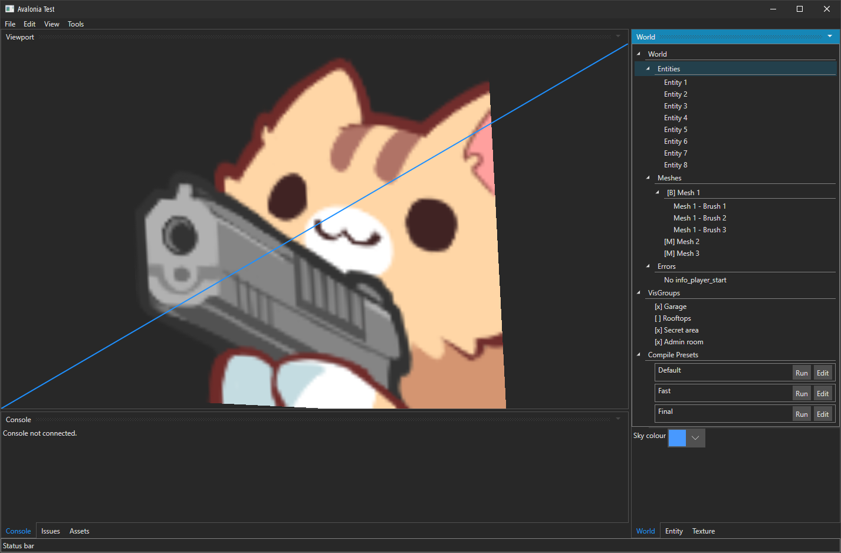Select Entity 8 in the tree
The width and height of the screenshot is (841, 553).
[x=675, y=165]
